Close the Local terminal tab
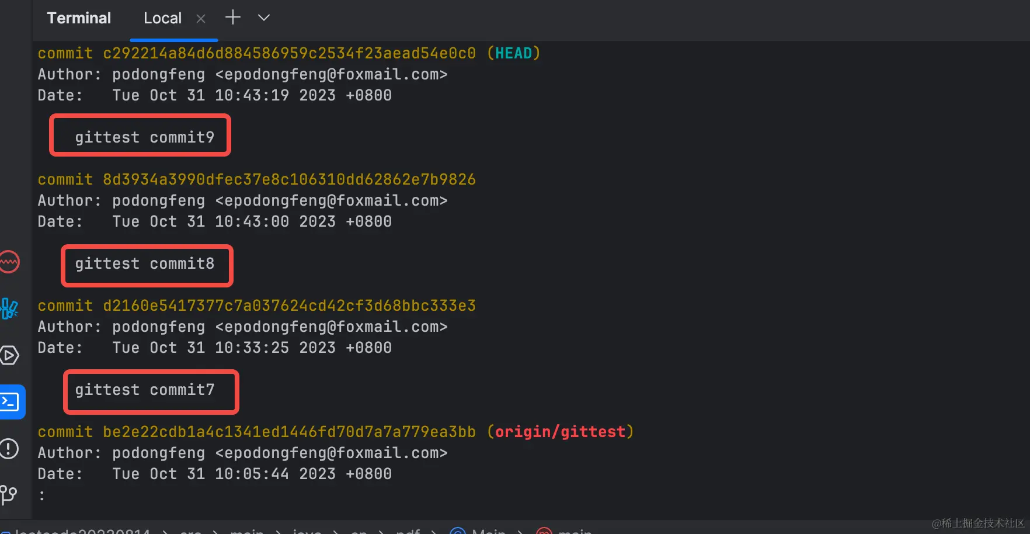This screenshot has height=534, width=1030. point(201,19)
